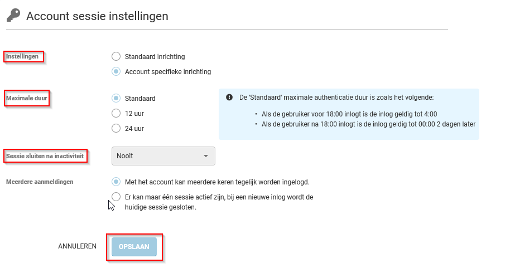
Task: Set maximum duration to 24 uur
Action: pos(116,128)
